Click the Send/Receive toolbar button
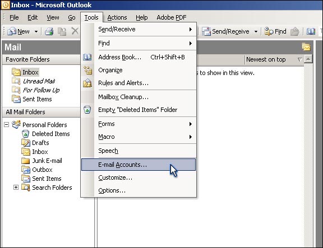Image resolution: width=323 pixels, height=248 pixels. [226, 31]
